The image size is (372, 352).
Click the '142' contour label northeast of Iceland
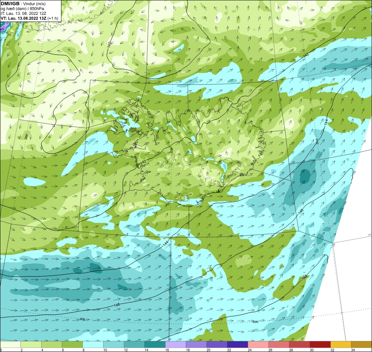(306, 55)
